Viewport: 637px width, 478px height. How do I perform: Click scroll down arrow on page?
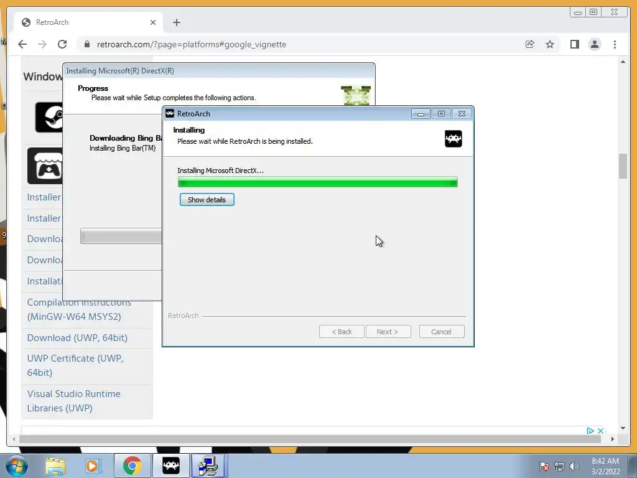point(623,428)
